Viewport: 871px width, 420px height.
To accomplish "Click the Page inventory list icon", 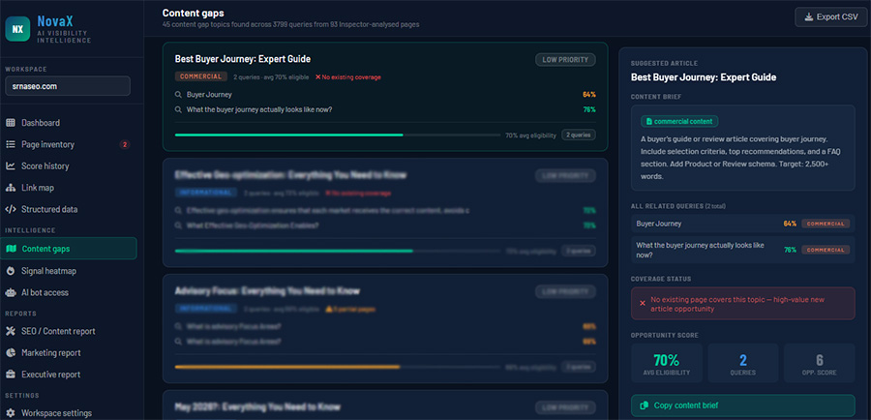I will pyautogui.click(x=11, y=144).
